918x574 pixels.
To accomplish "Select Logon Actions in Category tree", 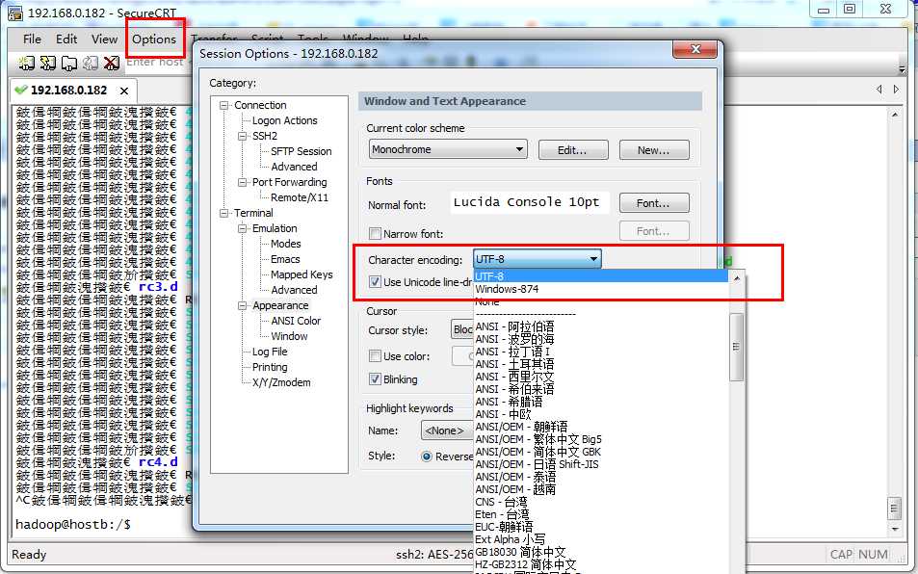I will click(284, 120).
